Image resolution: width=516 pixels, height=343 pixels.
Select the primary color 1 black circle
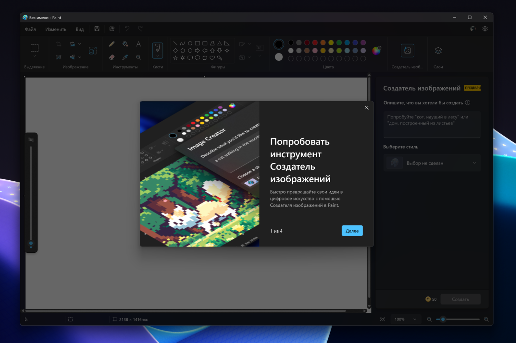click(x=279, y=44)
